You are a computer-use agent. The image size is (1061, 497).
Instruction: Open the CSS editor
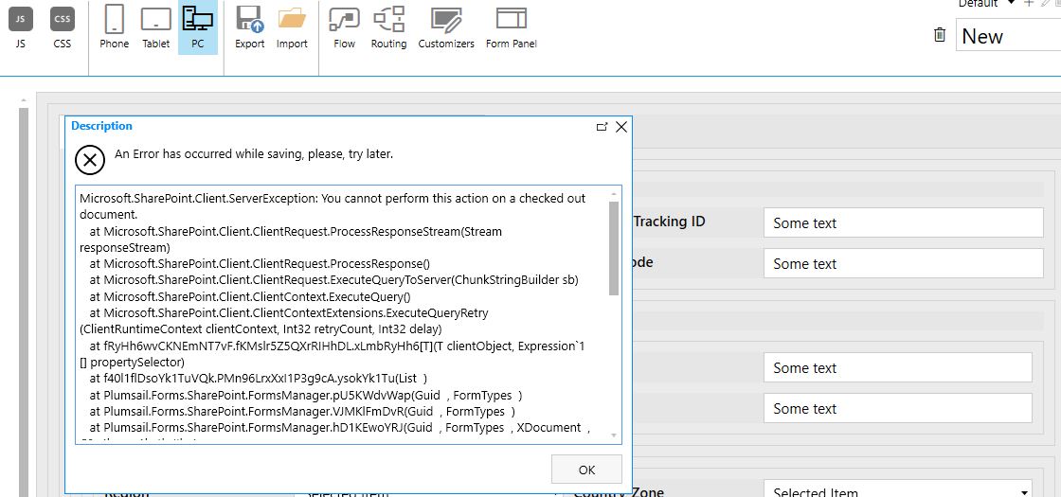62,27
